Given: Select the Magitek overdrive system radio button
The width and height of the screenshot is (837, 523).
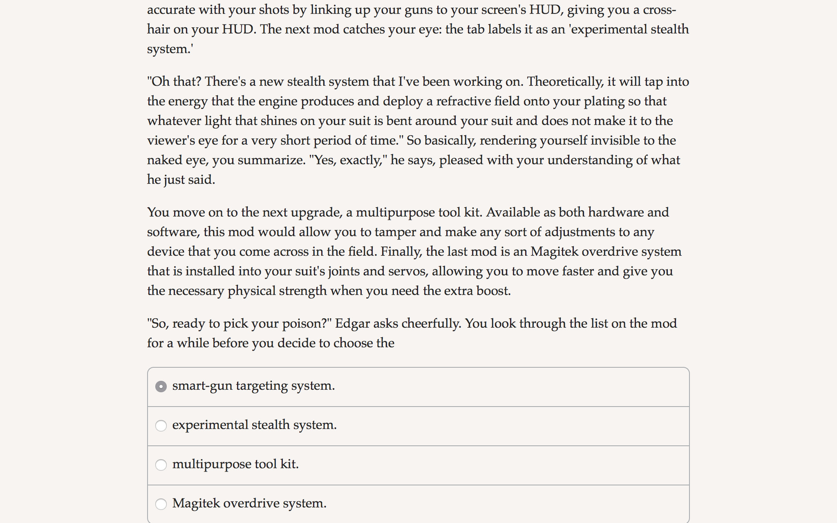Looking at the screenshot, I should [x=161, y=504].
